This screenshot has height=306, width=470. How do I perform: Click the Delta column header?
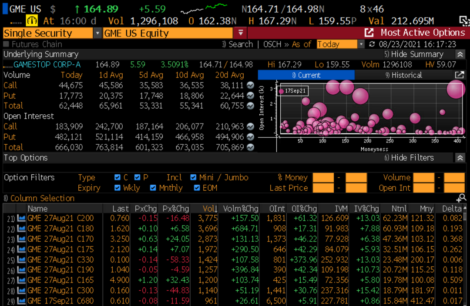[452, 208]
